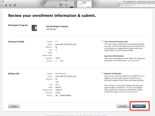Select the active enrollment tab thumbnail
The width and height of the screenshot is (155, 116).
point(84,4)
